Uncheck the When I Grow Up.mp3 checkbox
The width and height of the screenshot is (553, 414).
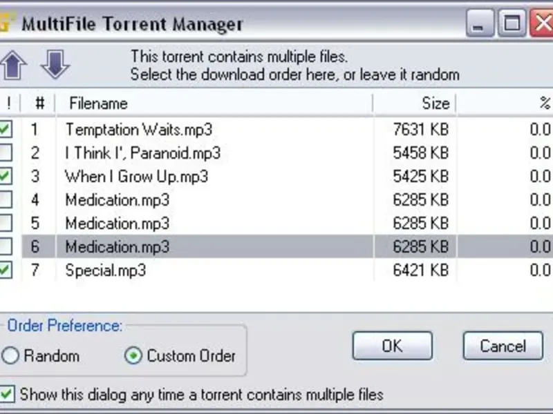tap(5, 176)
